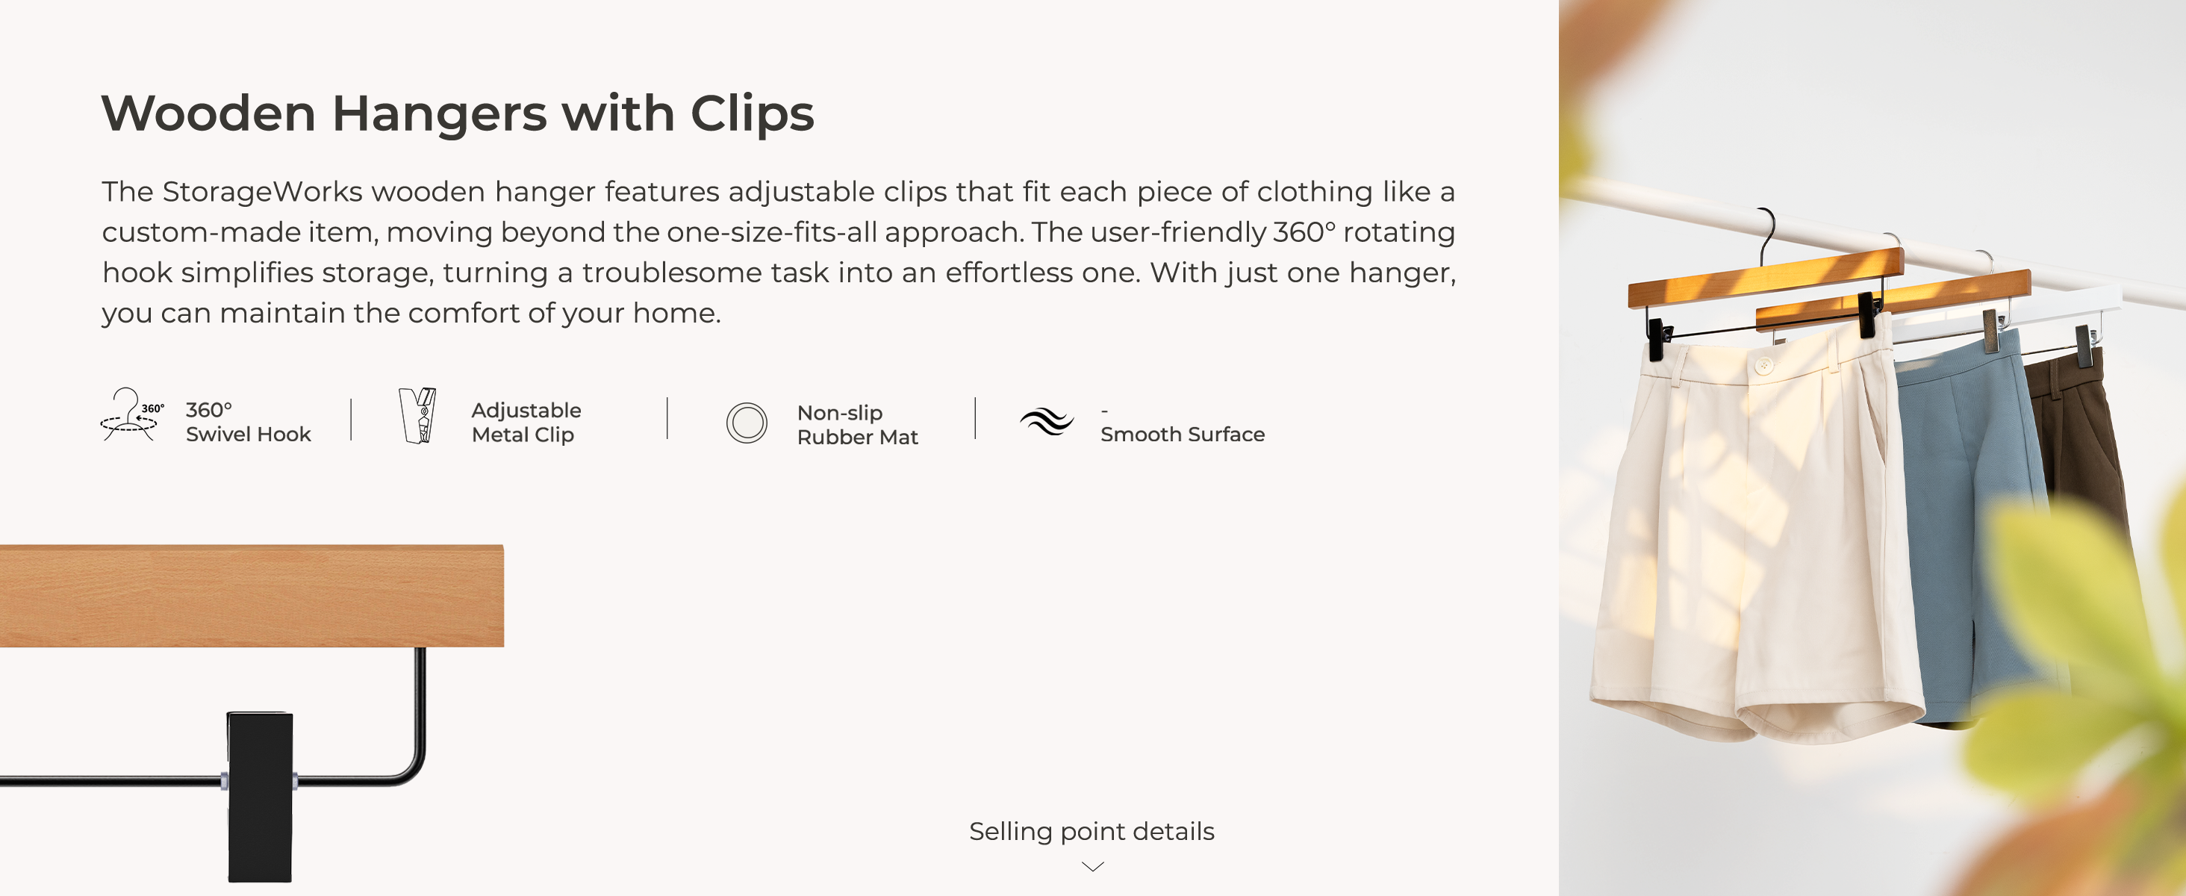Select the "Adjustable Metal Clip" feature label
The width and height of the screenshot is (2186, 896).
point(526,422)
